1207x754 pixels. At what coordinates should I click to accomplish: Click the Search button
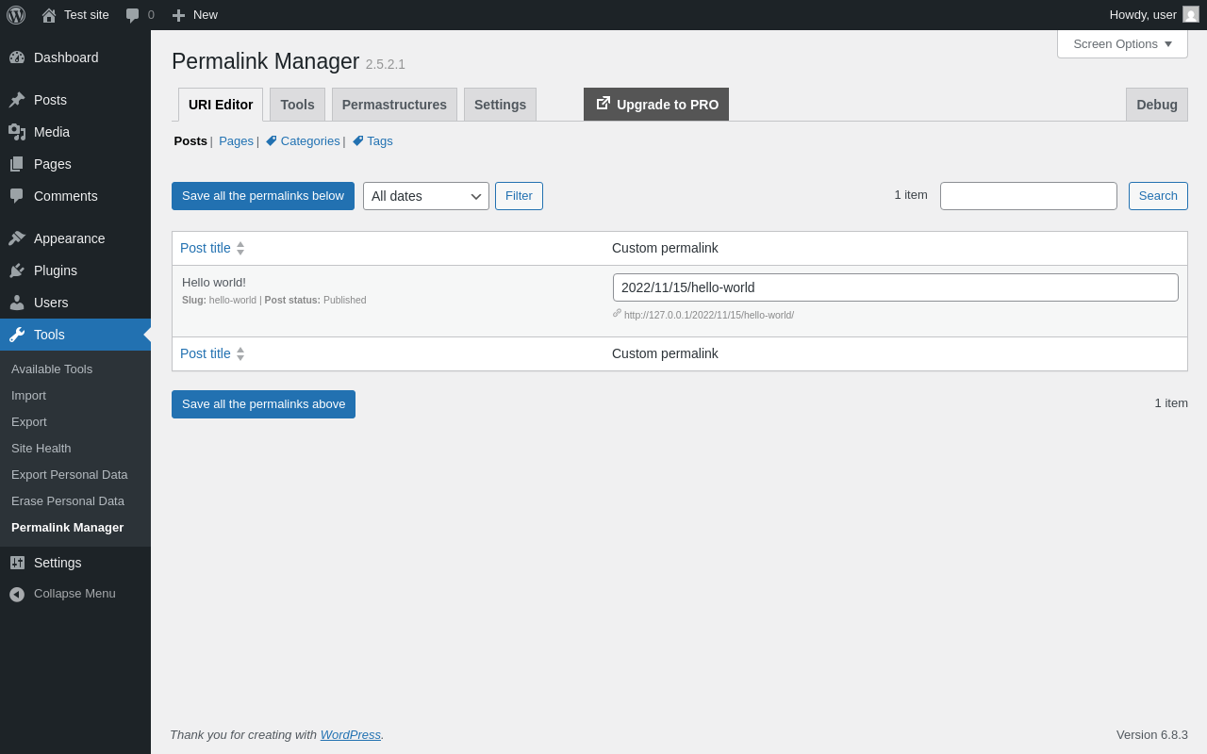tap(1158, 196)
